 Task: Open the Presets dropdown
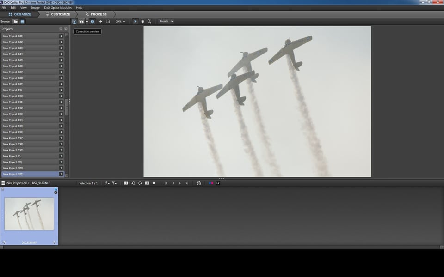point(166,21)
